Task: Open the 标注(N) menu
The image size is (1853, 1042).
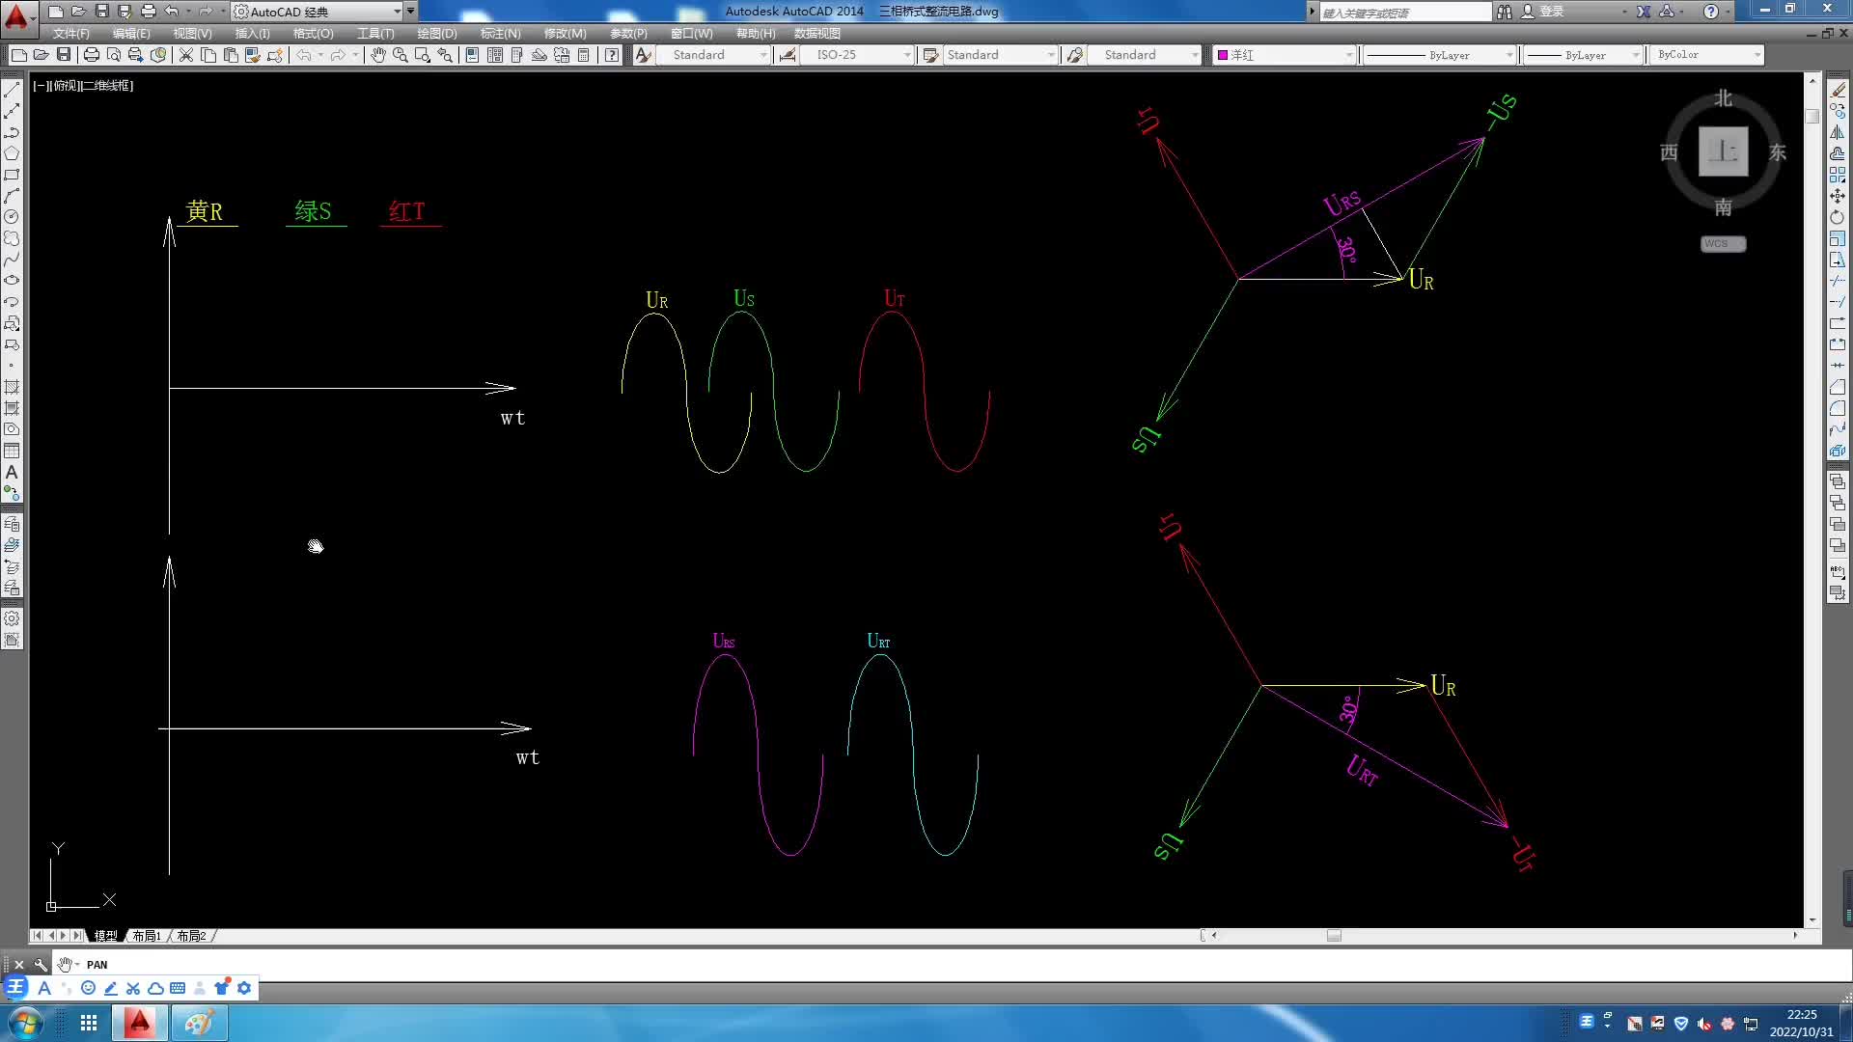Action: [x=500, y=34]
